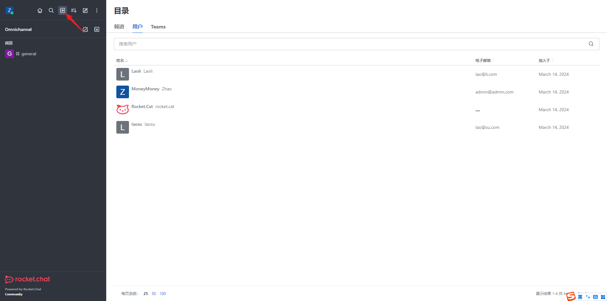Open sidebar search magnifier icon
The image size is (607, 301).
click(x=51, y=10)
